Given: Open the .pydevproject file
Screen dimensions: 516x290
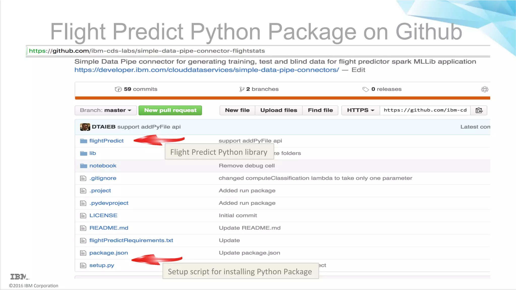Looking at the screenshot, I should 109,203.
